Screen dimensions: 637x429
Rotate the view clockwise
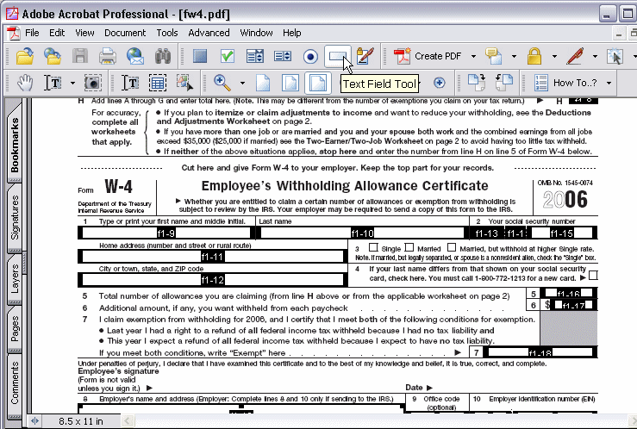tap(476, 83)
